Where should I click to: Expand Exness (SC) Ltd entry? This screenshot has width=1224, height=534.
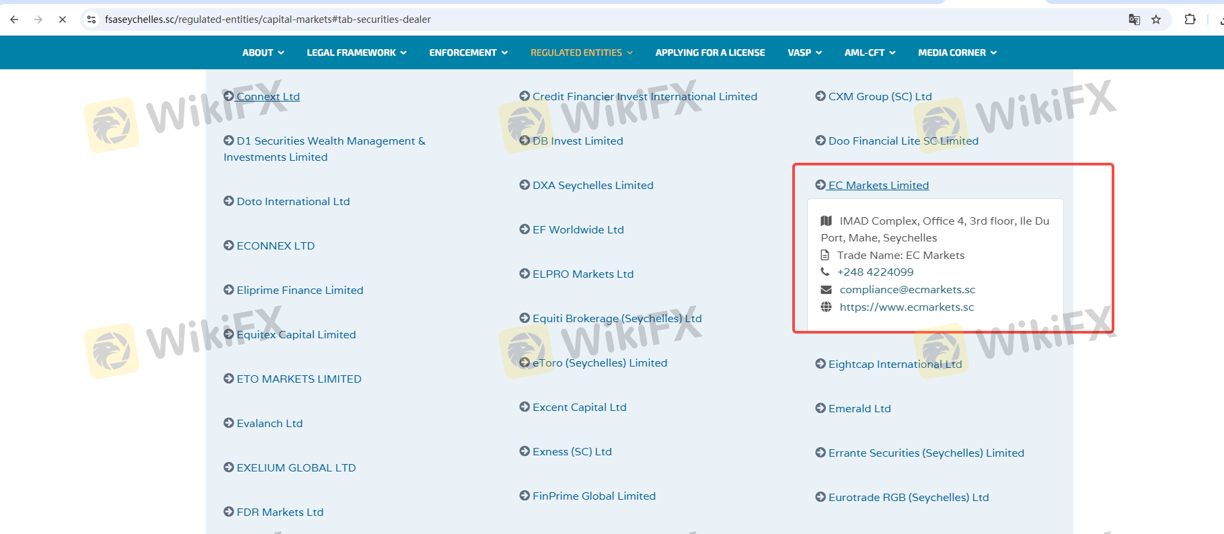point(566,451)
